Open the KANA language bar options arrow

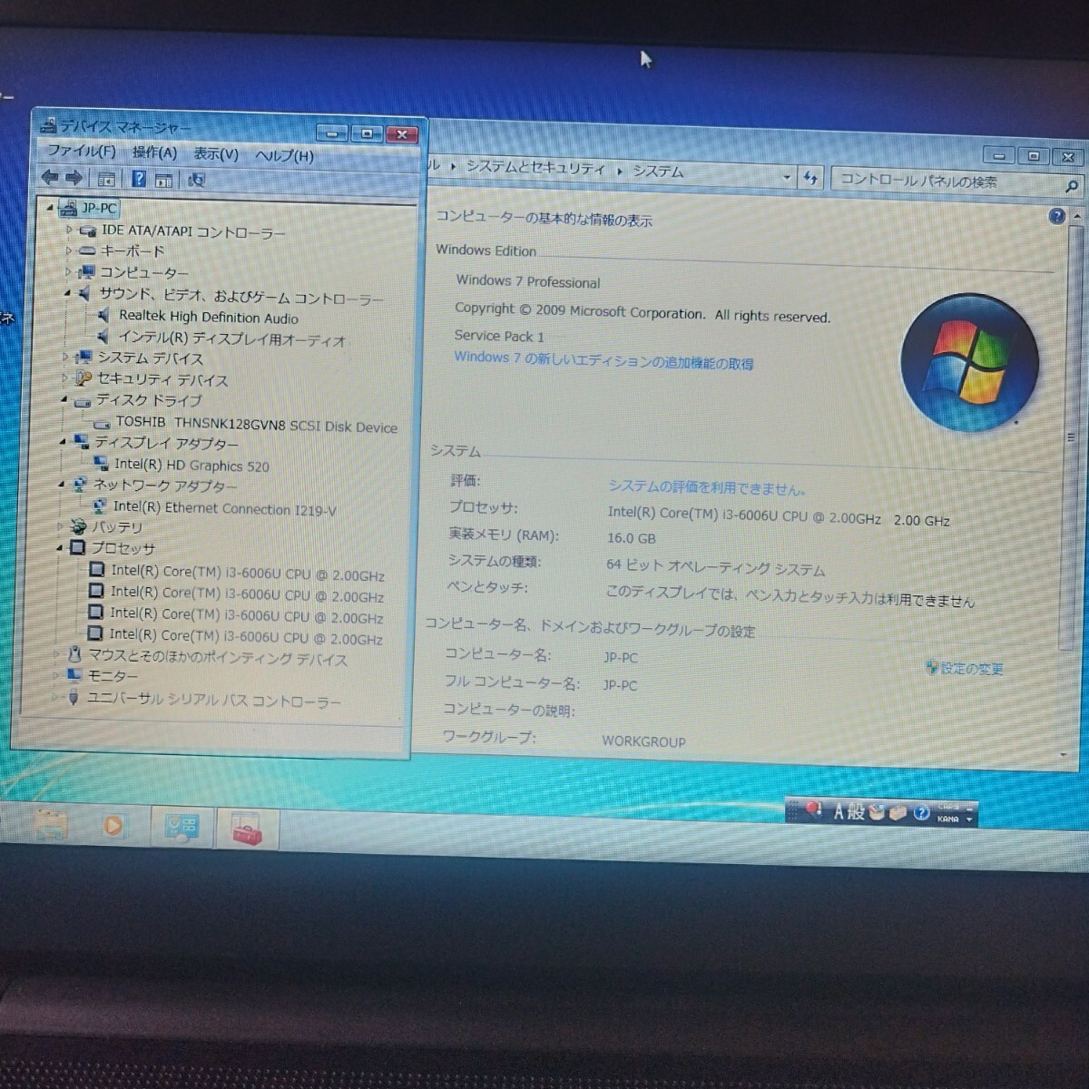(969, 819)
